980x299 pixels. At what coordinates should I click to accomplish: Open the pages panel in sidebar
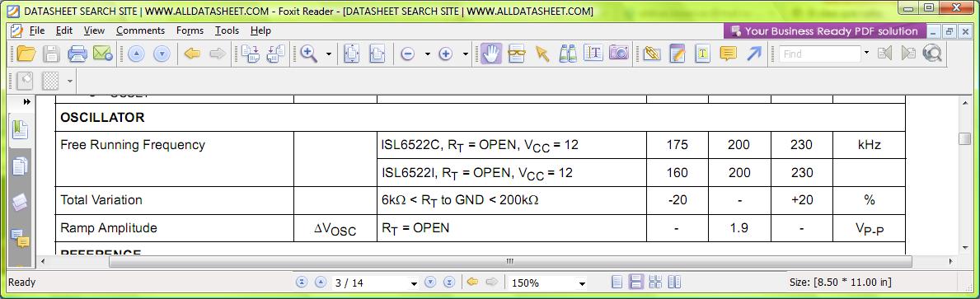pyautogui.click(x=20, y=166)
